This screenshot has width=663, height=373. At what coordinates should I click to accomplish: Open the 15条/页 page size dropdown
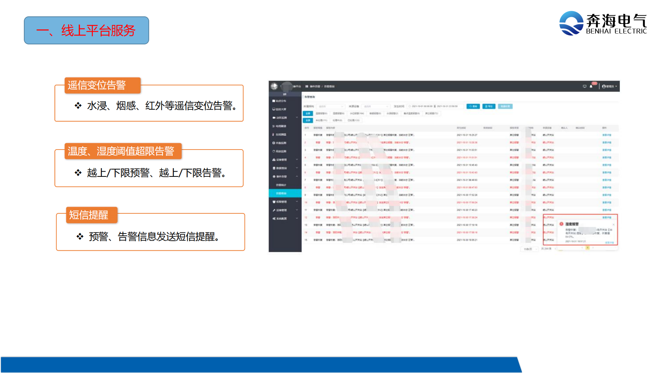pos(529,249)
